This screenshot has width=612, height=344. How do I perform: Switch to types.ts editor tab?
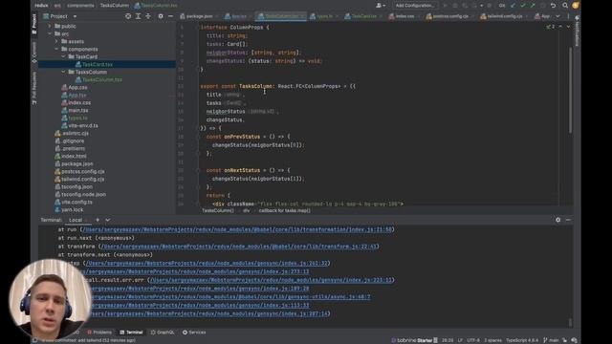click(x=323, y=16)
